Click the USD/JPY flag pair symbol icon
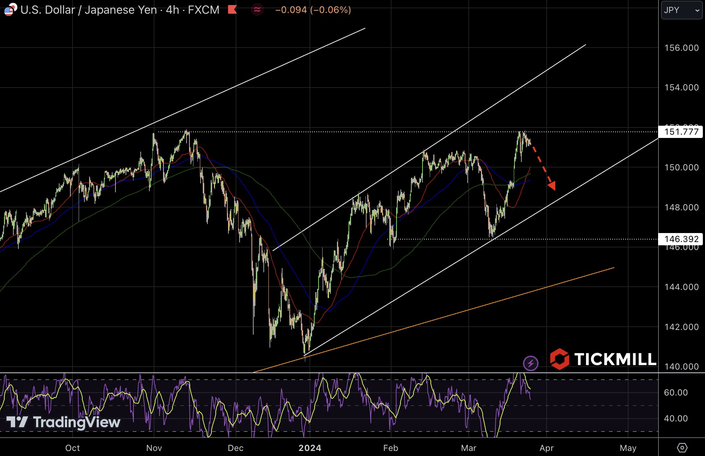The image size is (705, 456). pyautogui.click(x=10, y=9)
